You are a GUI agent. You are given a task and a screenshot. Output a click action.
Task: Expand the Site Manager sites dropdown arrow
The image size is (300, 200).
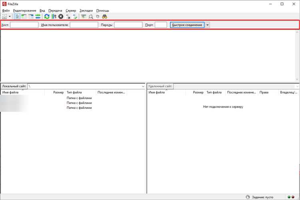[x=10, y=17]
